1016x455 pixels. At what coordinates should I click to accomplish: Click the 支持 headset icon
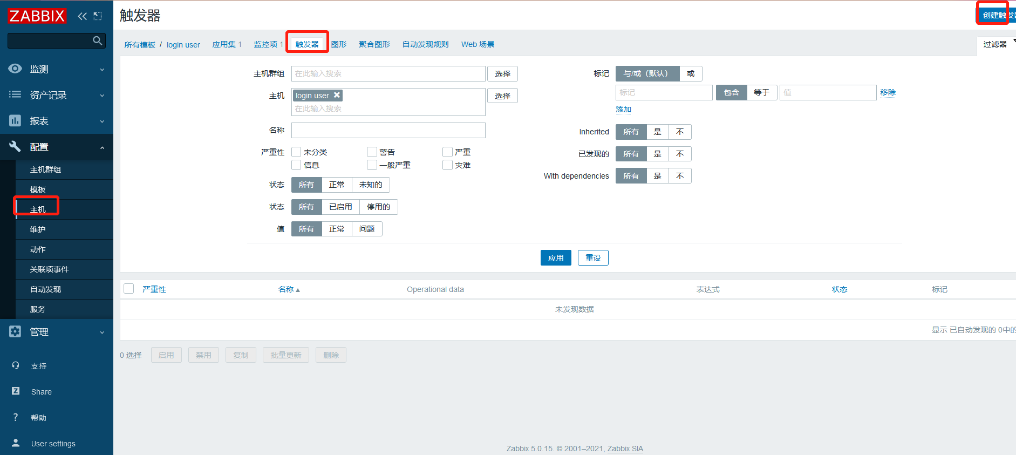16,365
